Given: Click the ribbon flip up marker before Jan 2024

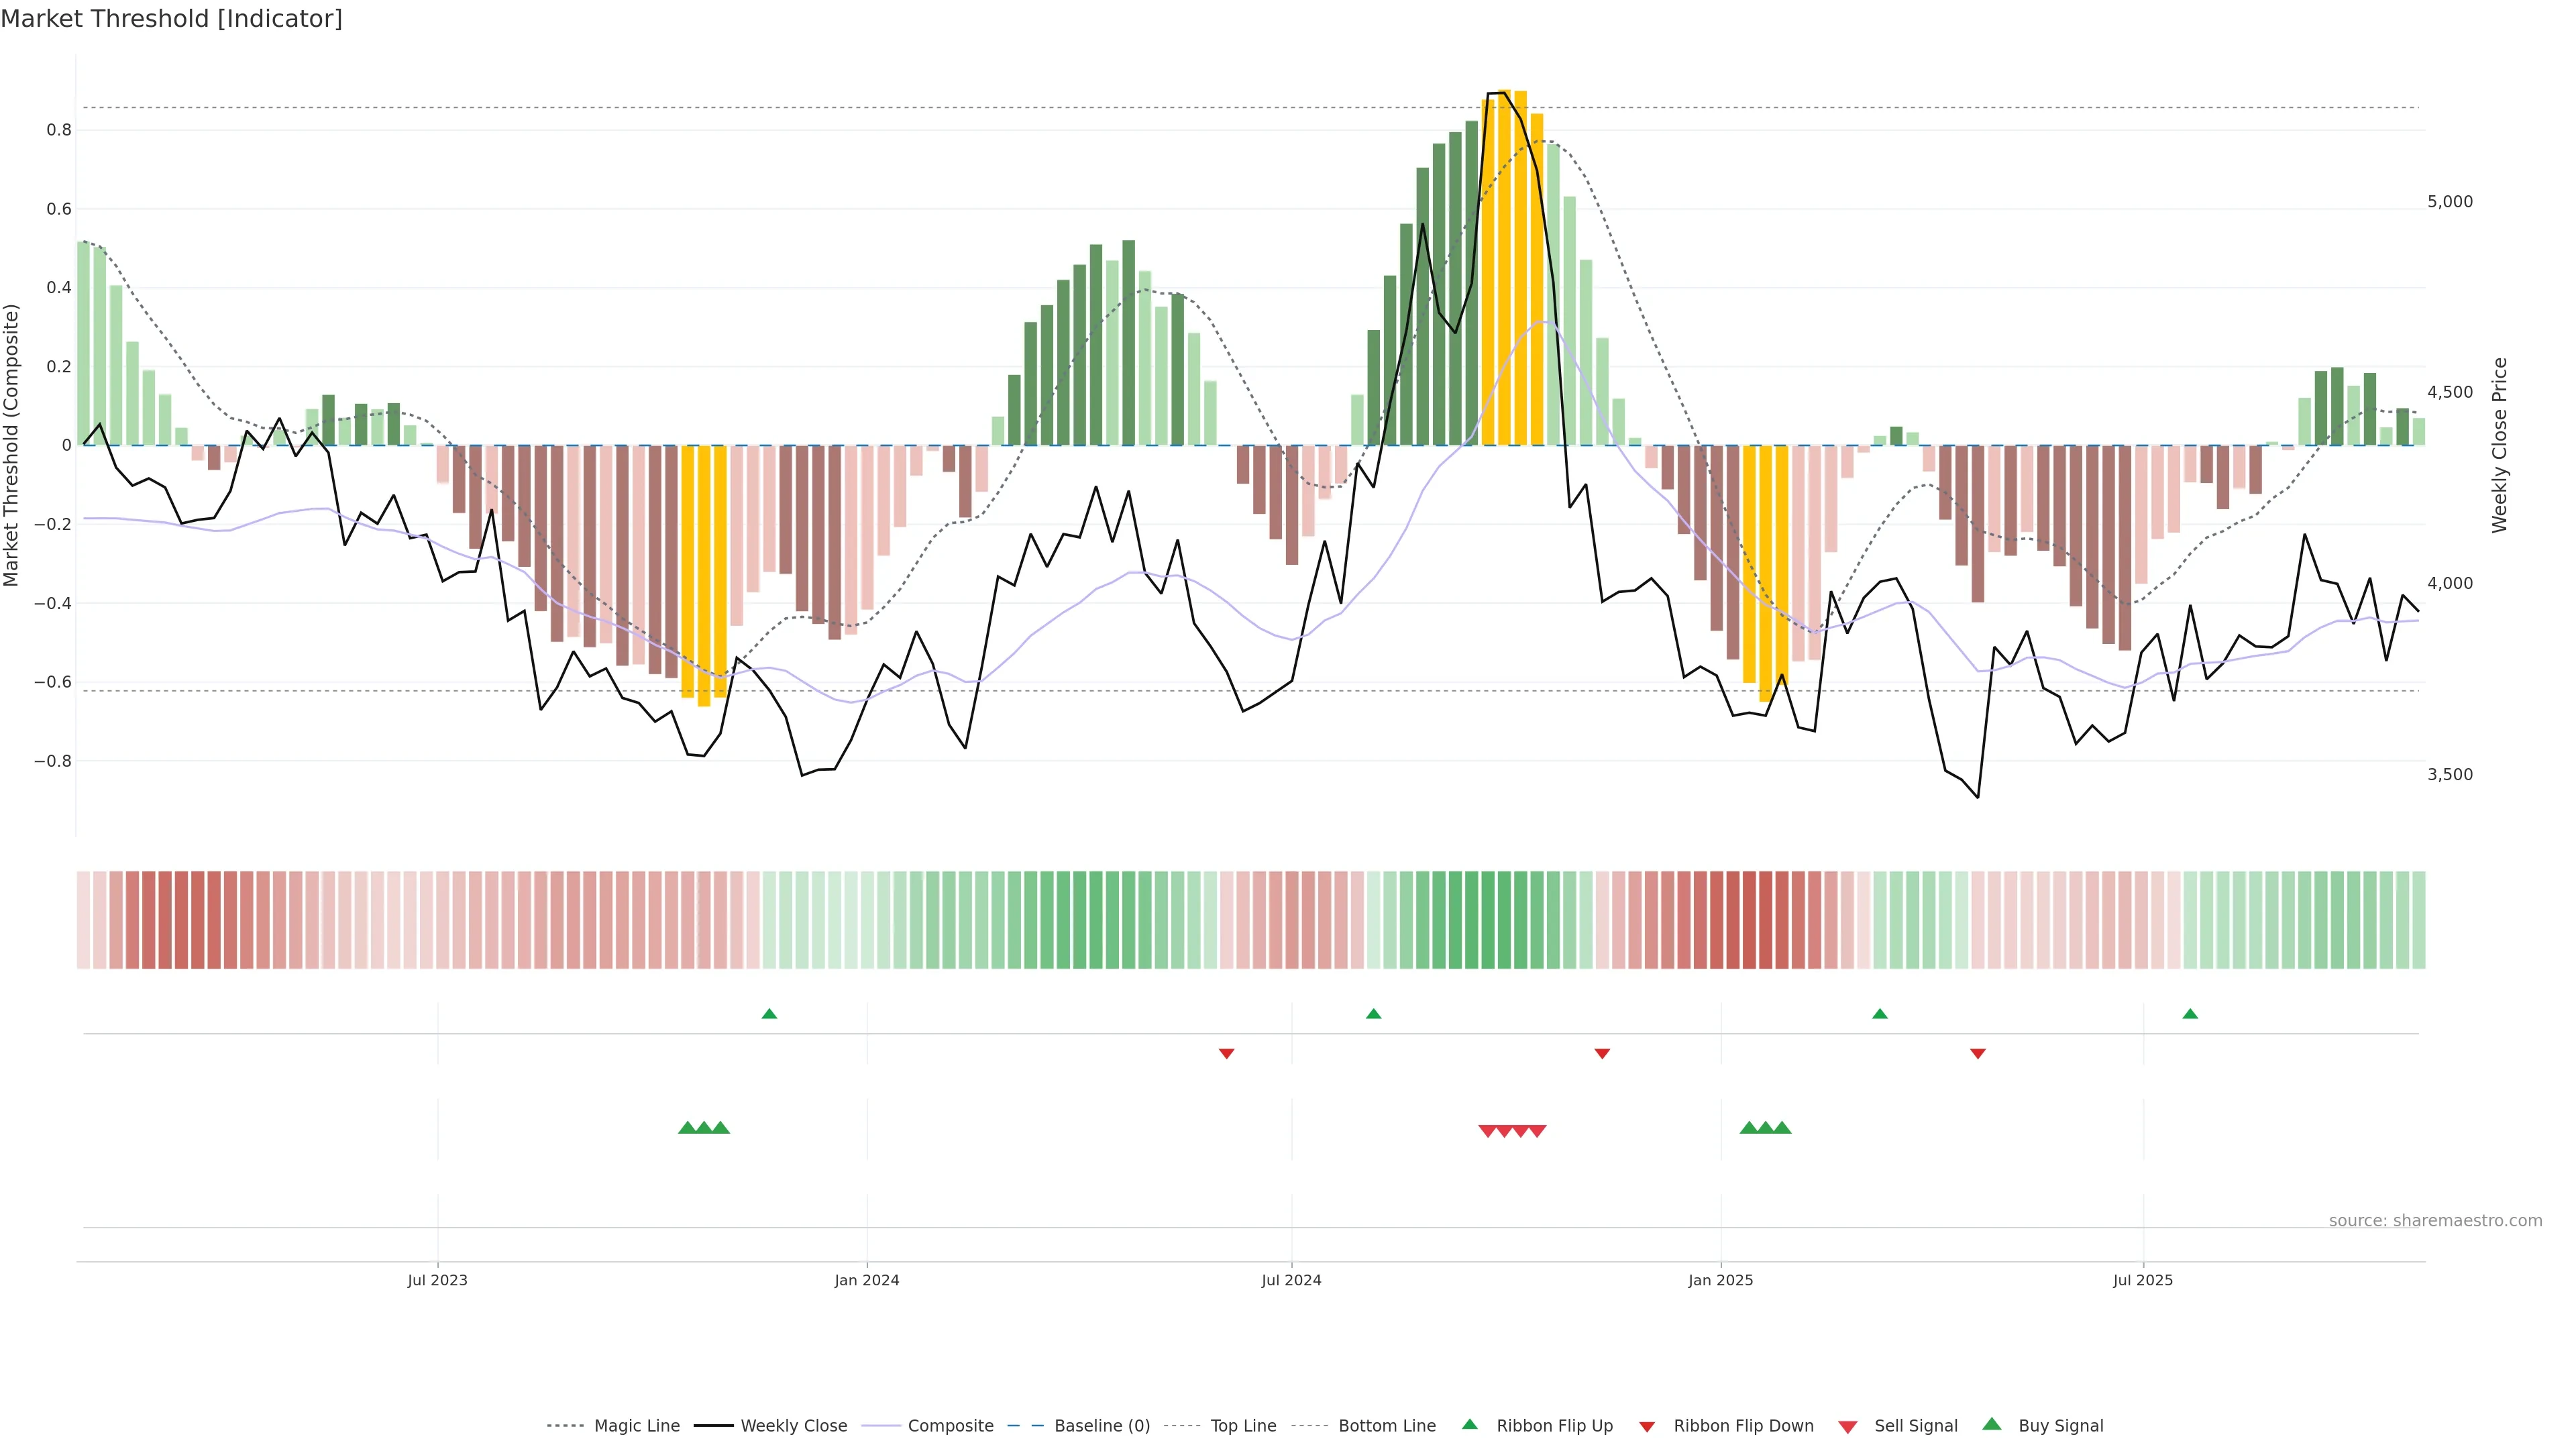Looking at the screenshot, I should 769,1014.
